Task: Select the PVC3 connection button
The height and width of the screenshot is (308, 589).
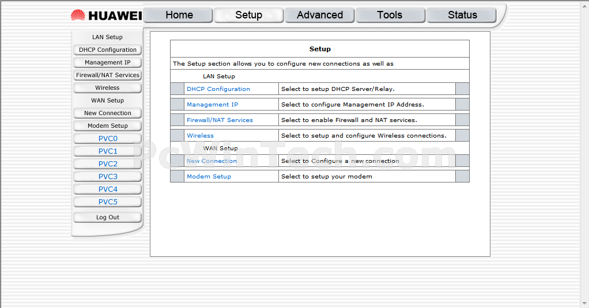Action: [107, 177]
